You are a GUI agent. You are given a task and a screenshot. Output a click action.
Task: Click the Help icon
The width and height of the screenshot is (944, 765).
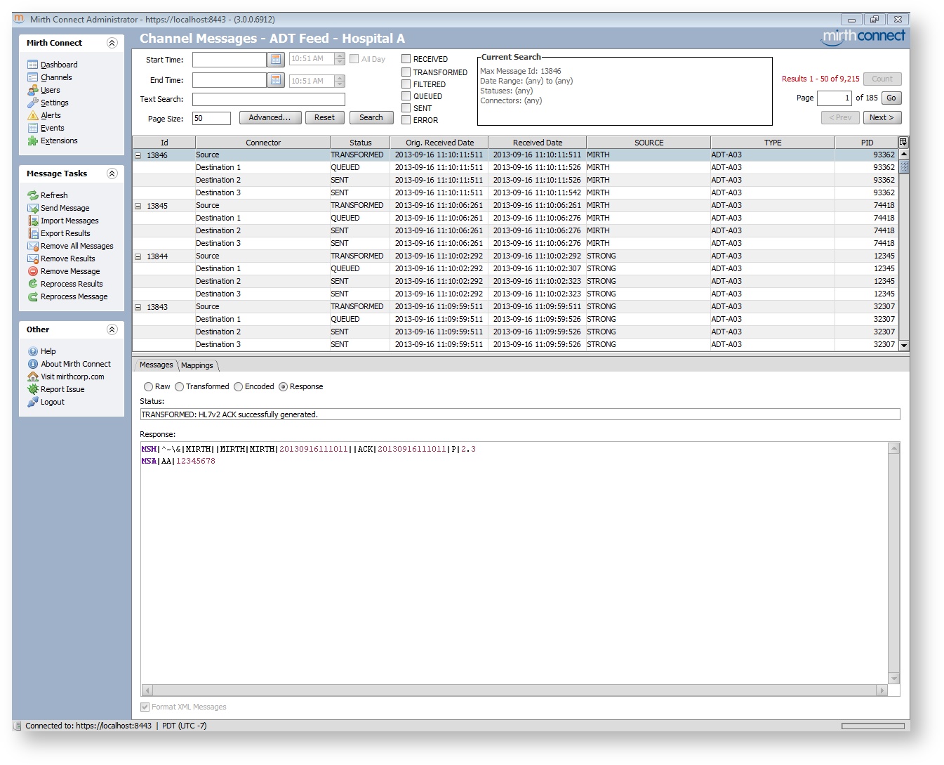pos(32,351)
